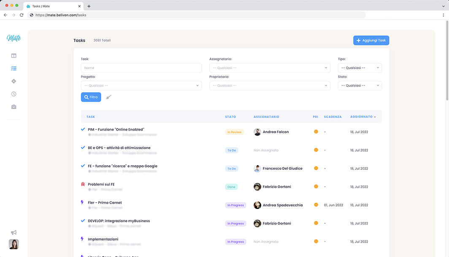The height and width of the screenshot is (257, 449).
Task: Click the user profile avatar in sidebar
Action: coord(14,244)
